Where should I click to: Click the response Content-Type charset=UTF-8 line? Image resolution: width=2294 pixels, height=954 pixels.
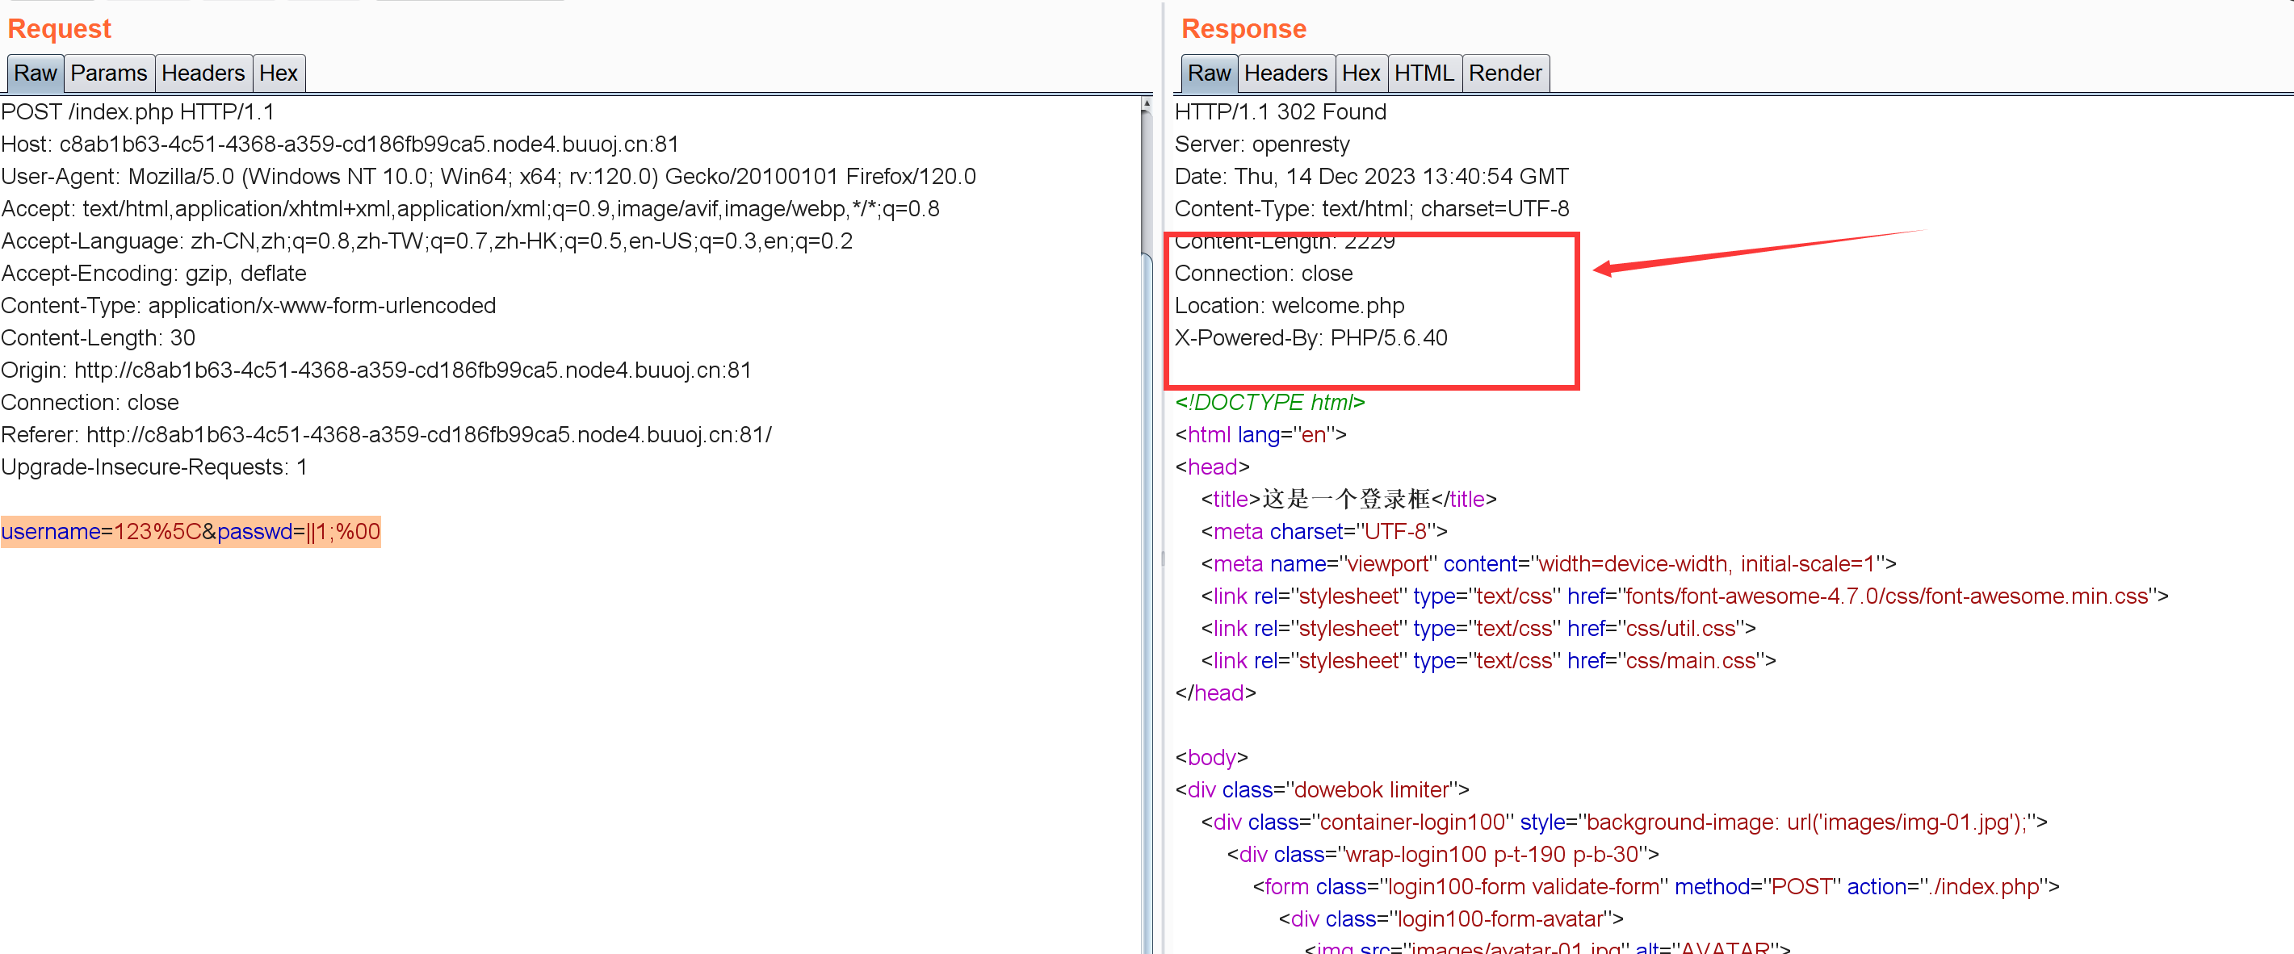coord(1371,209)
